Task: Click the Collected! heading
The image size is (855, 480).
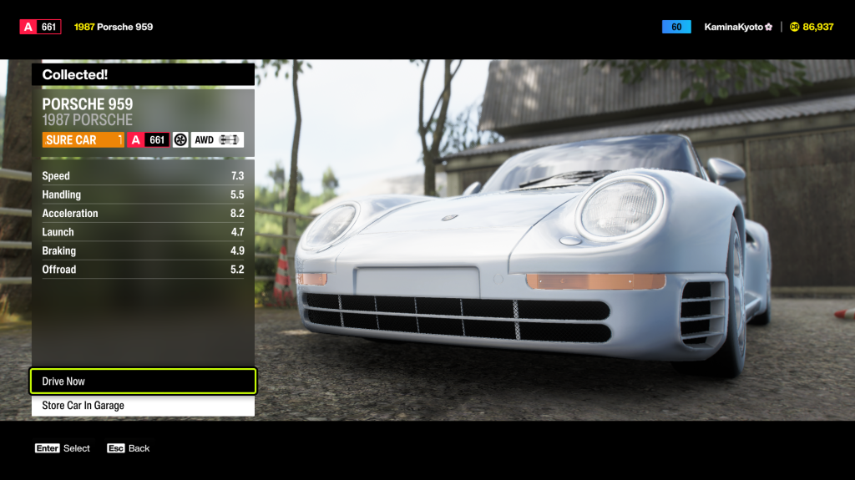Action: click(74, 75)
